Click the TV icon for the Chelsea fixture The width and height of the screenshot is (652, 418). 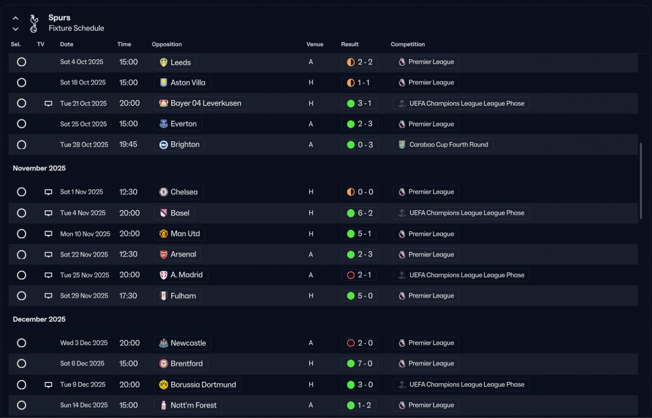click(x=48, y=192)
